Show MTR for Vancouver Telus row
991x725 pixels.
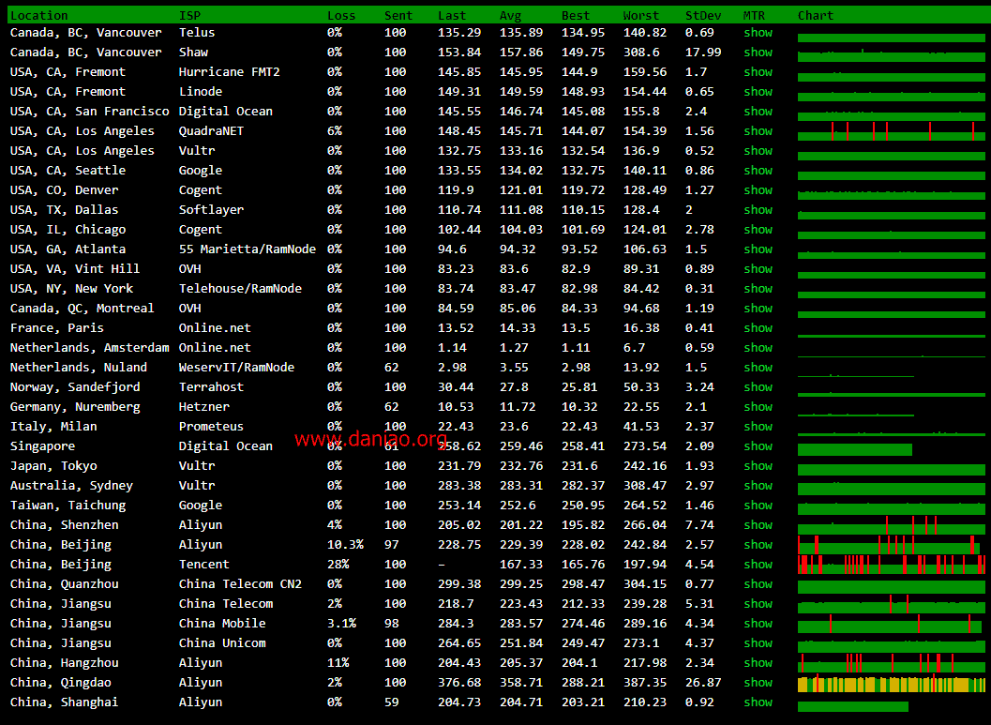point(758,32)
